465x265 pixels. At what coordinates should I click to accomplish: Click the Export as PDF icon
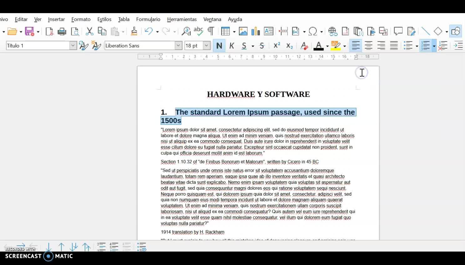click(49, 31)
